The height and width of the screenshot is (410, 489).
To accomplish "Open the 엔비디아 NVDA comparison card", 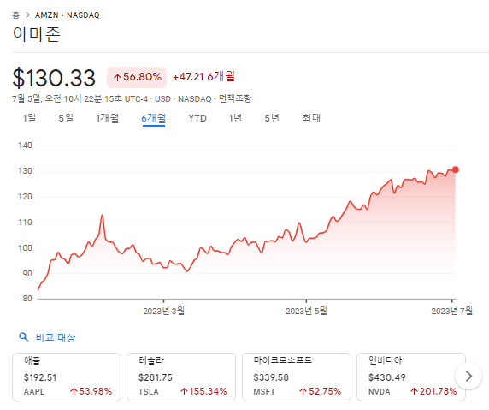I will (x=411, y=377).
